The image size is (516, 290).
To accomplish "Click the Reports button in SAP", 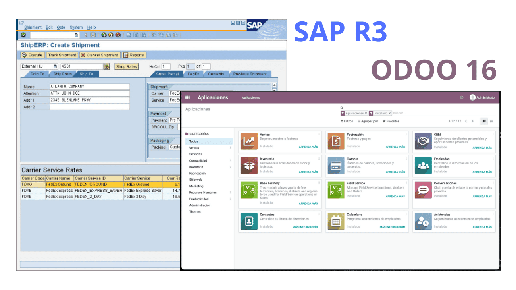I will coord(133,55).
